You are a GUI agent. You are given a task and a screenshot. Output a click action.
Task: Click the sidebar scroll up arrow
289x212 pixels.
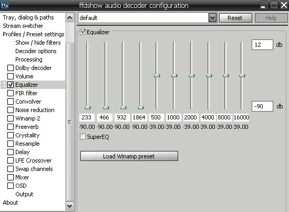[70, 18]
